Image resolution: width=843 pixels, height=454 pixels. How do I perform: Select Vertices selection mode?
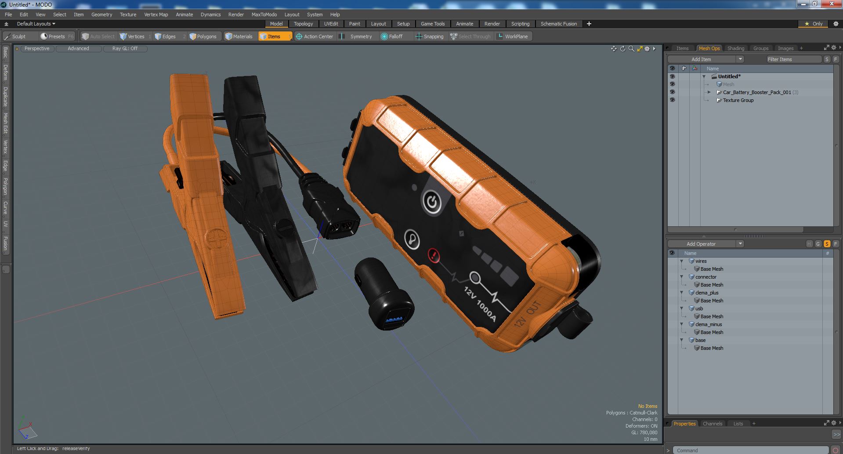(136, 36)
